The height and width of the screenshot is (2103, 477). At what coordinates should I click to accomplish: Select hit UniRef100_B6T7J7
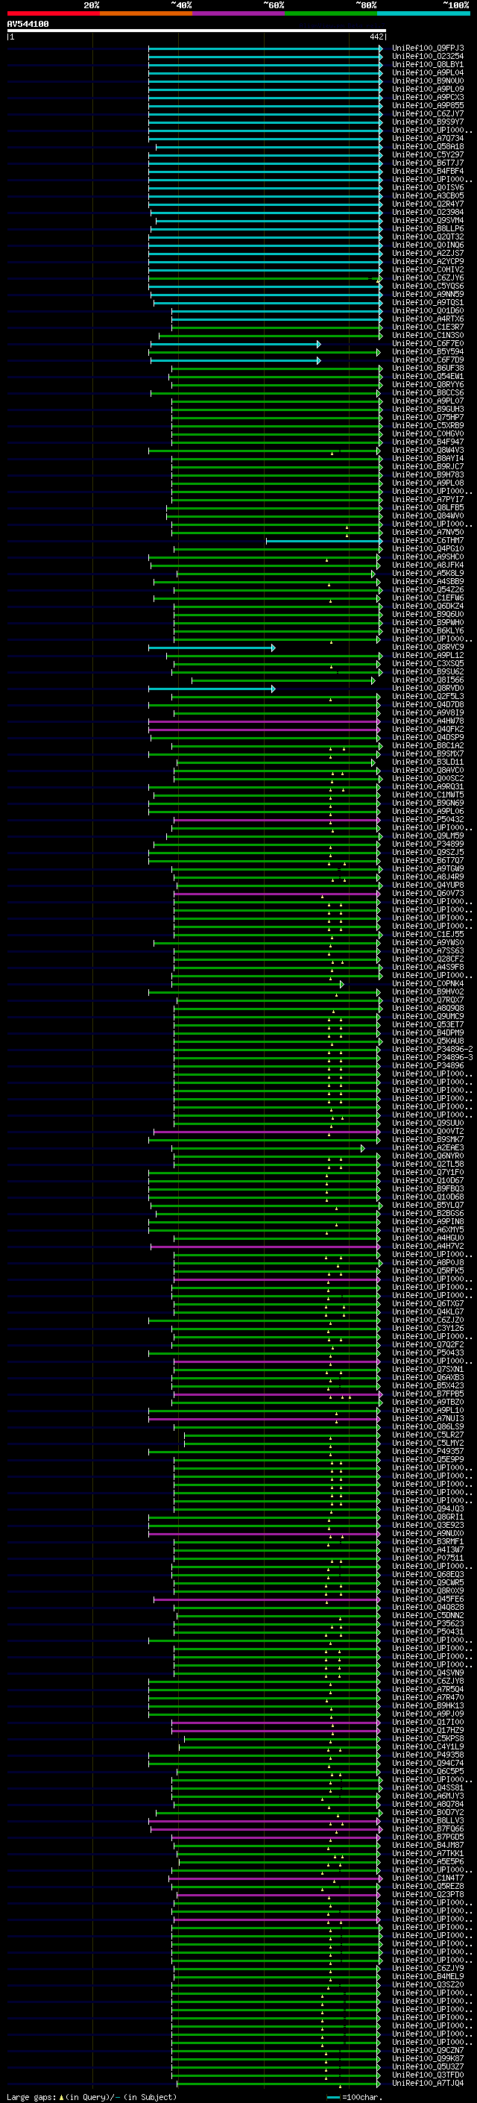pos(427,163)
